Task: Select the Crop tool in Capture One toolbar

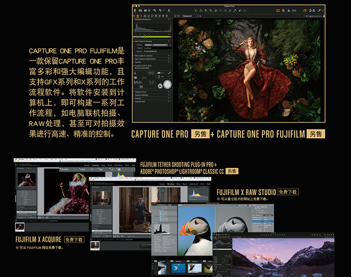Action: pyautogui.click(x=211, y=10)
